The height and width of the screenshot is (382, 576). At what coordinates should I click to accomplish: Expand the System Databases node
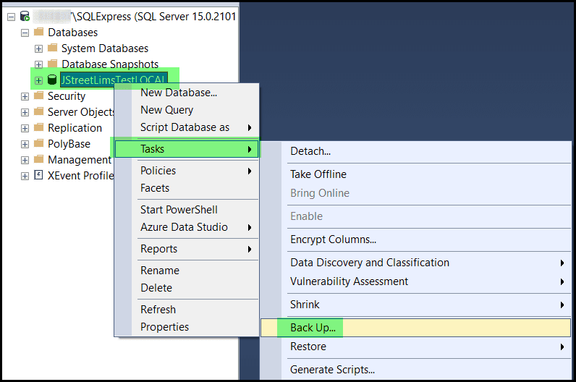38,49
